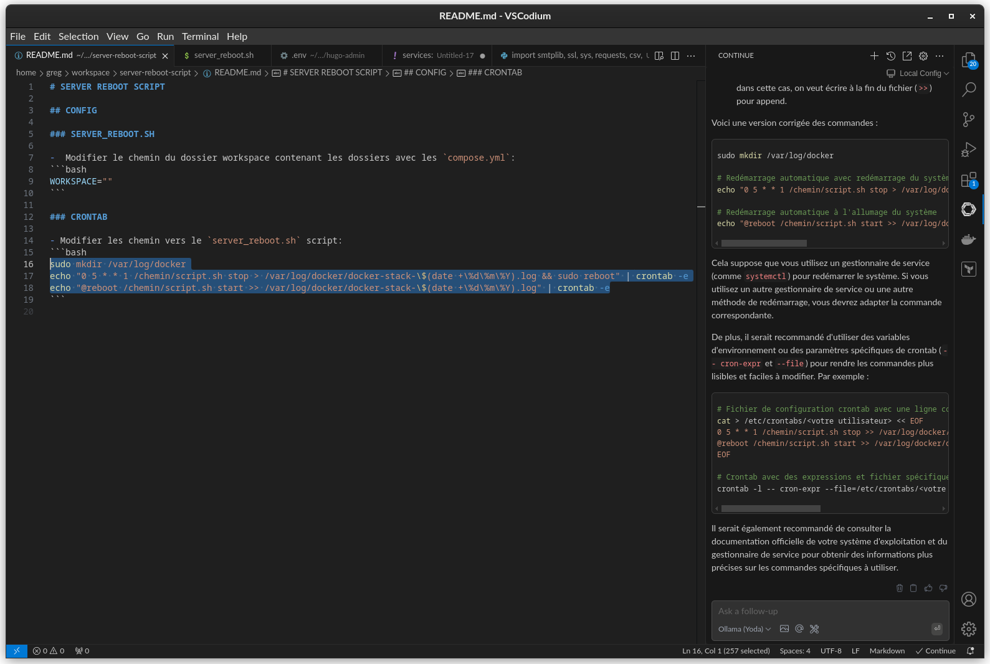Open the Source Control view
The image size is (990, 664).
(x=968, y=120)
